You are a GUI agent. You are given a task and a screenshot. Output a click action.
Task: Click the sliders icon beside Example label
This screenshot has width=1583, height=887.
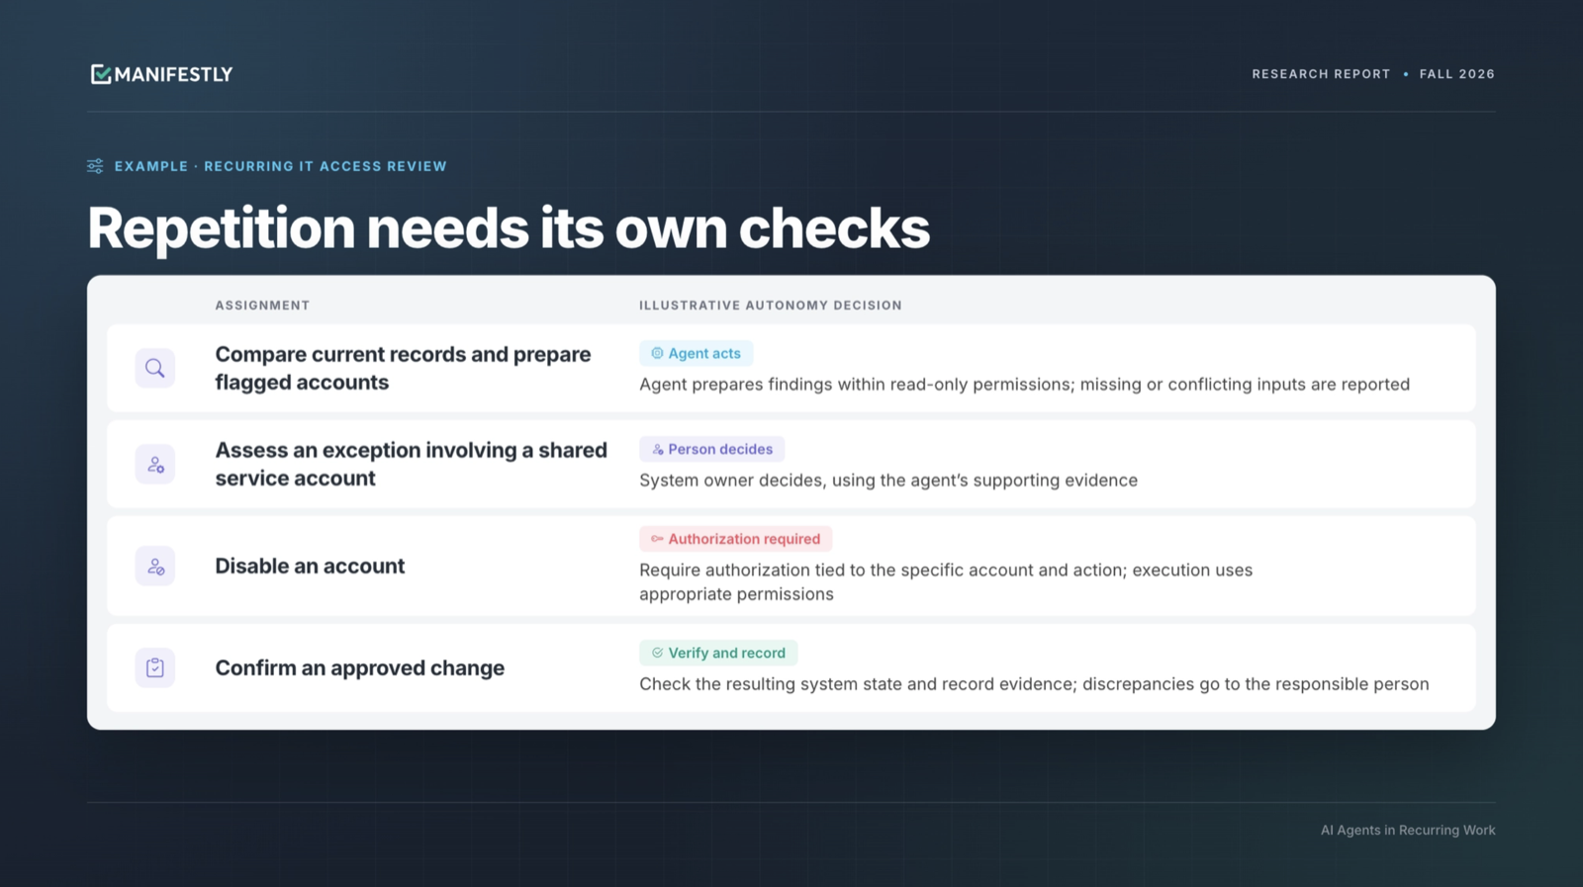click(x=95, y=166)
